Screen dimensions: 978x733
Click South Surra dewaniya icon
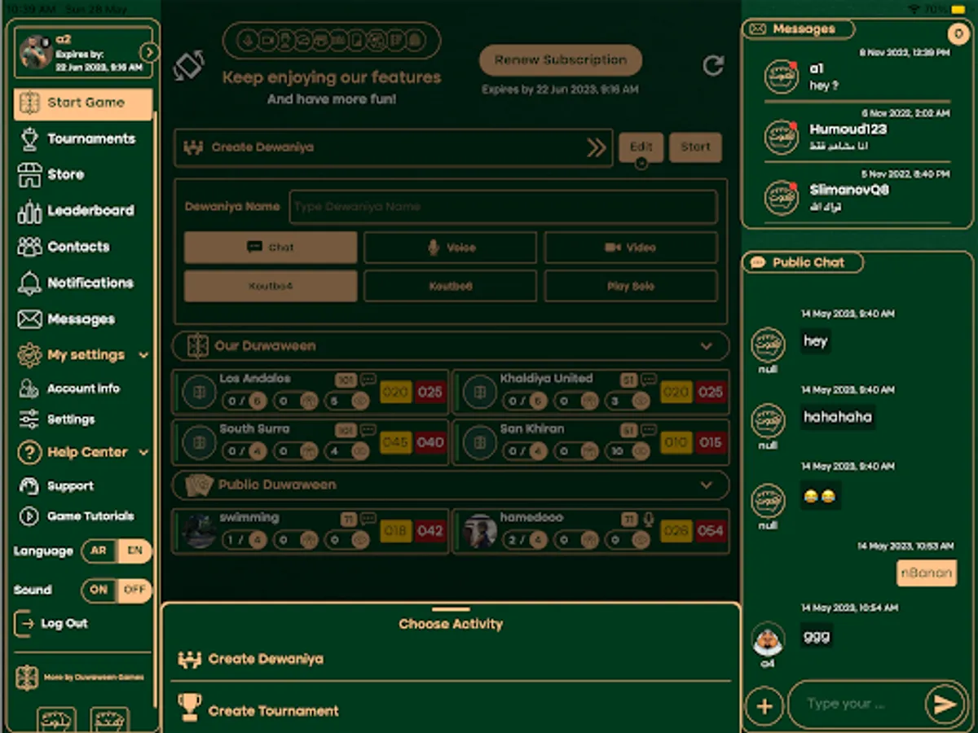[199, 442]
